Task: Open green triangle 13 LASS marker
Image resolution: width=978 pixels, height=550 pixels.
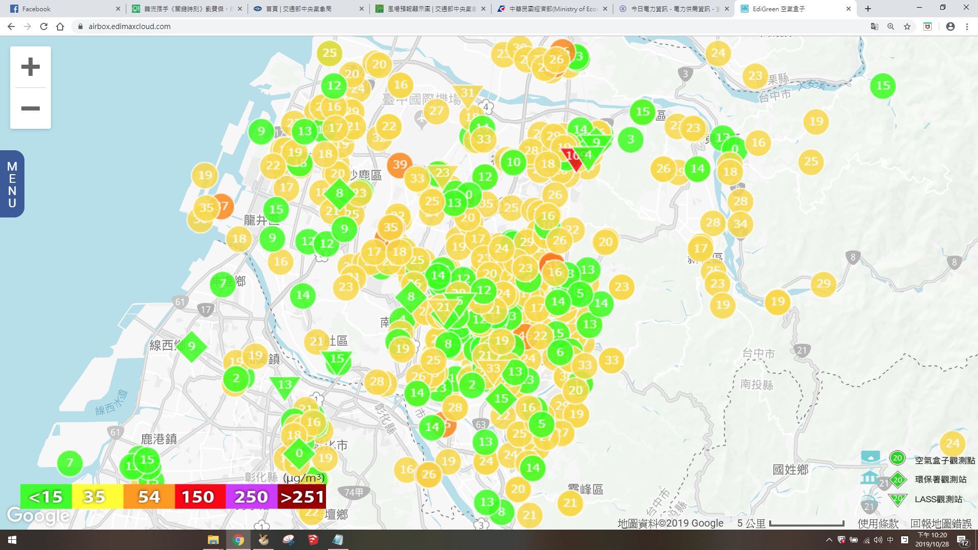Action: pyautogui.click(x=284, y=387)
